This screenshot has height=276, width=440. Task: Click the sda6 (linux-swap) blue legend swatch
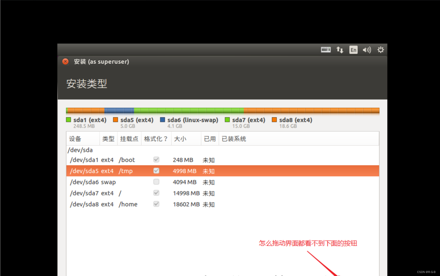(x=163, y=120)
